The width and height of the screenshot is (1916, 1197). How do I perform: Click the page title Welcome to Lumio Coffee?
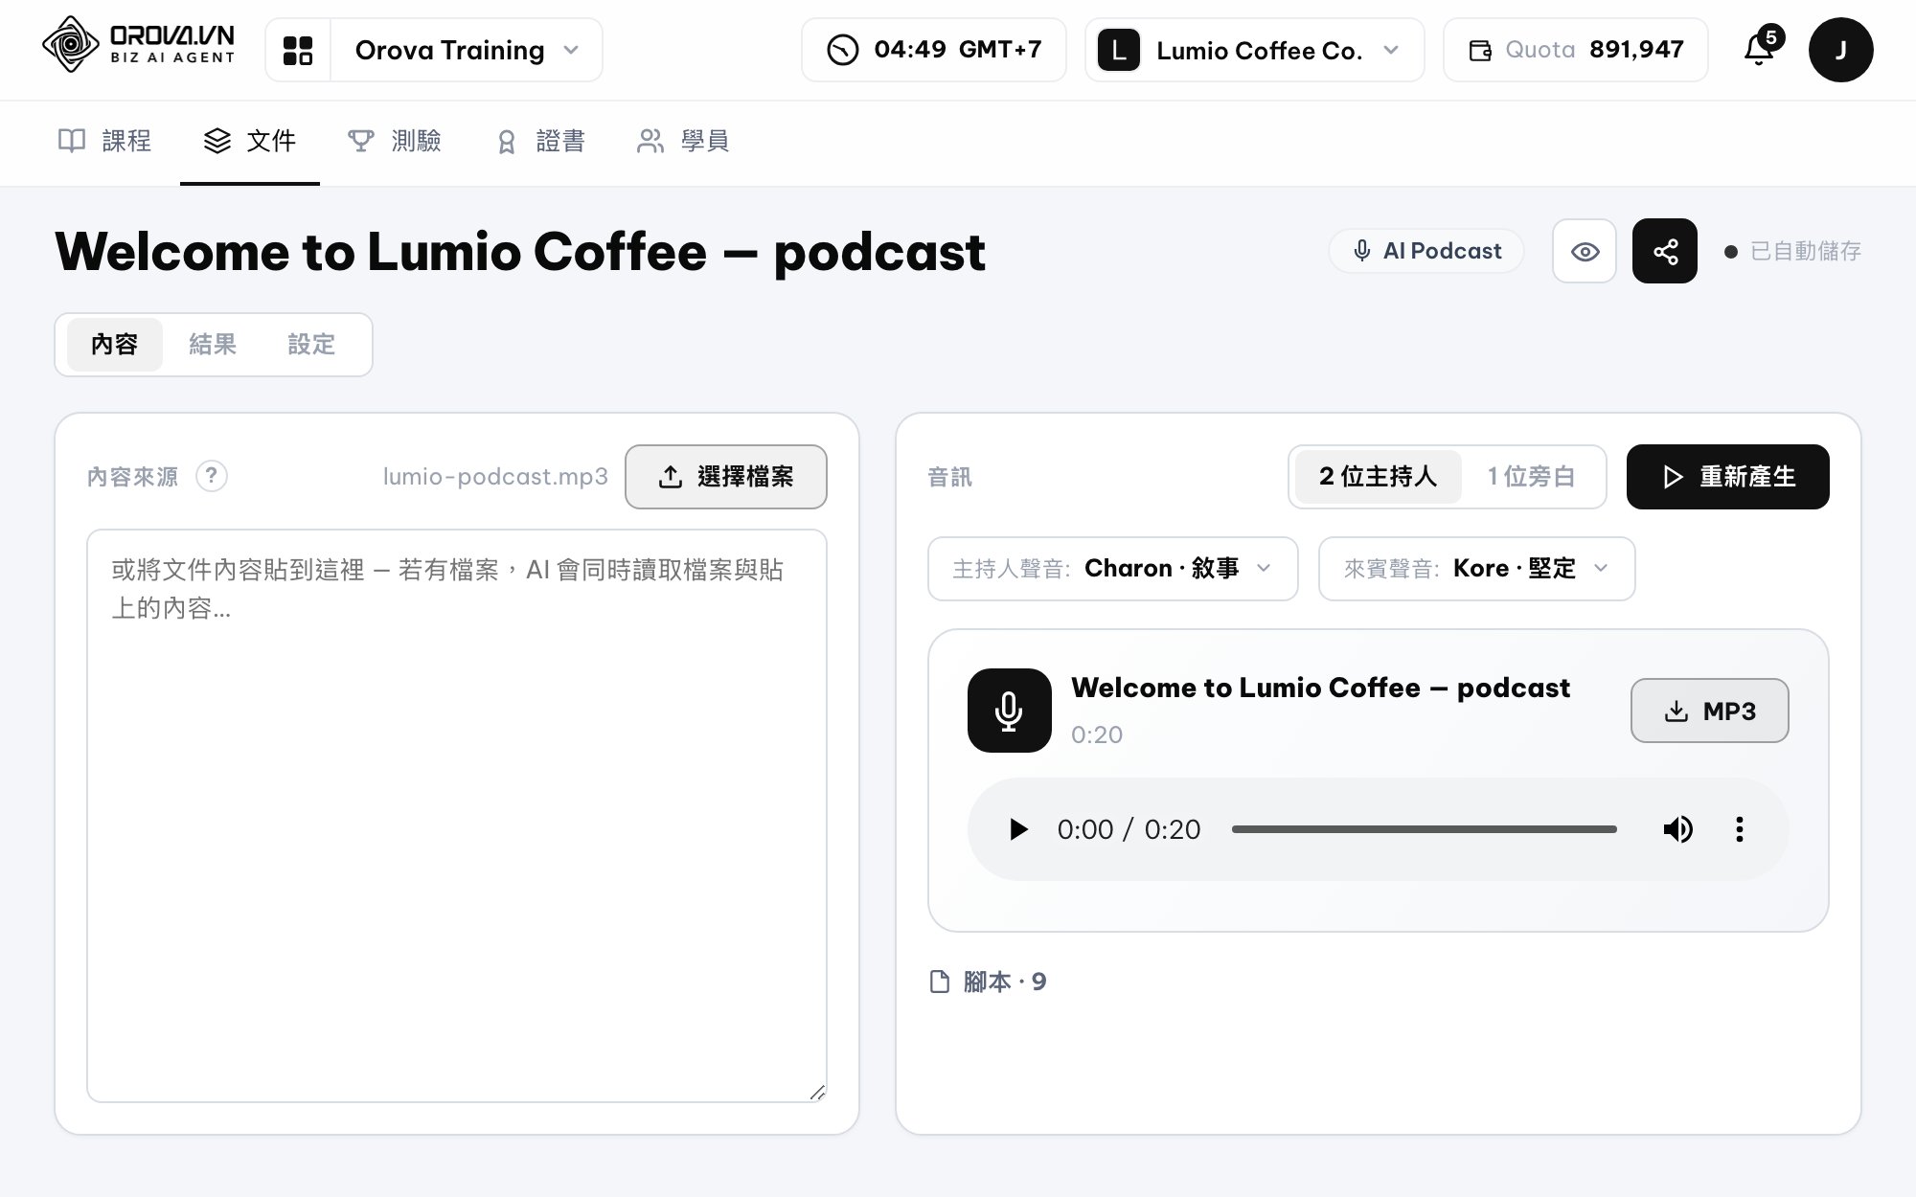tap(520, 252)
